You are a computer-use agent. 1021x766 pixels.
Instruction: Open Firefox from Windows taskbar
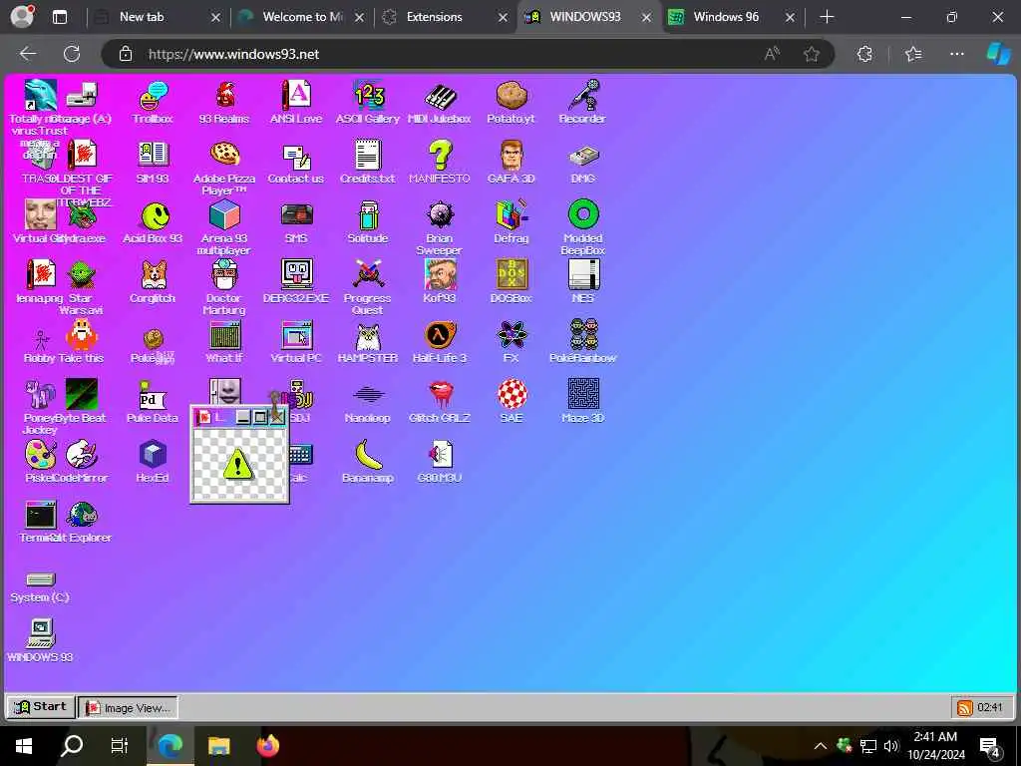coord(267,746)
